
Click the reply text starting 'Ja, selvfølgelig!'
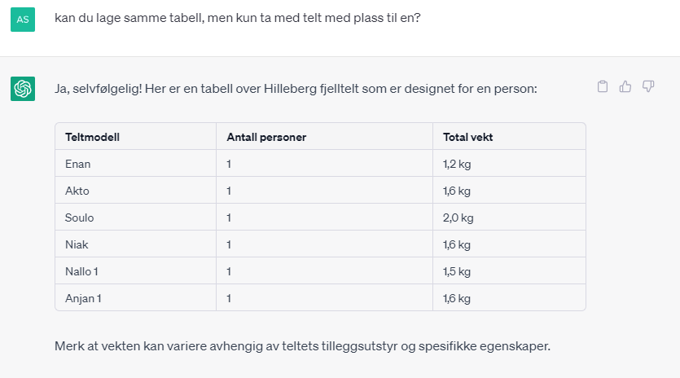296,88
